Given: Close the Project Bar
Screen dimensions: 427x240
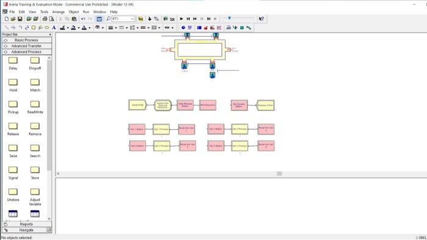Looking at the screenshot, I should pyautogui.click(x=50, y=35).
